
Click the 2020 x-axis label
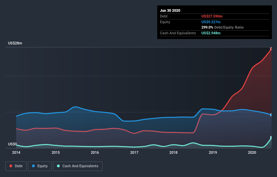(252, 152)
